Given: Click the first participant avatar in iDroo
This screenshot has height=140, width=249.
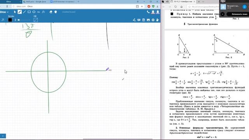Looking at the screenshot, I should [153, 12].
